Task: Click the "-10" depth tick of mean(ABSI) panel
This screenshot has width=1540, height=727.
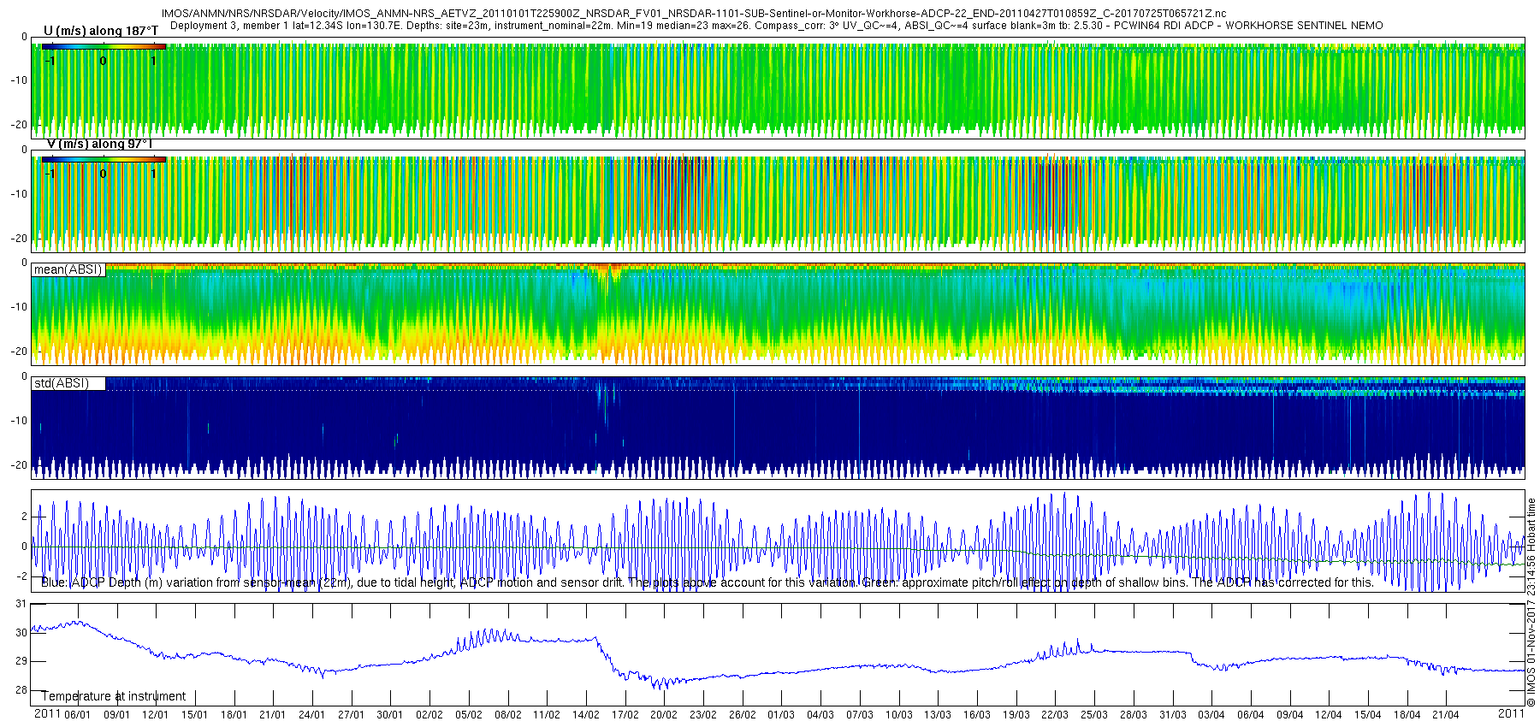Action: click(18, 307)
